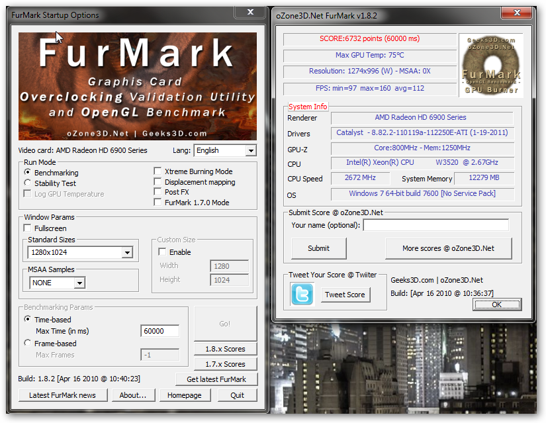Click the Twitter bird icon
Viewport: 546px width, 423px height.
(302, 294)
